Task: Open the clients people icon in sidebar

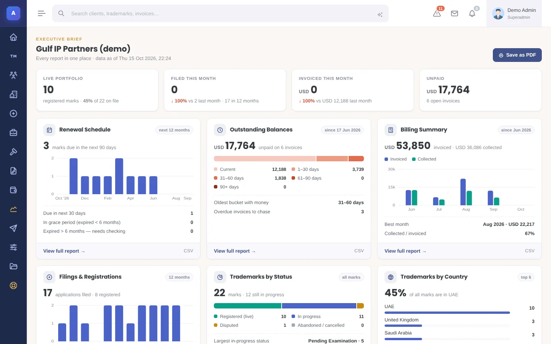Action: click(x=13, y=75)
